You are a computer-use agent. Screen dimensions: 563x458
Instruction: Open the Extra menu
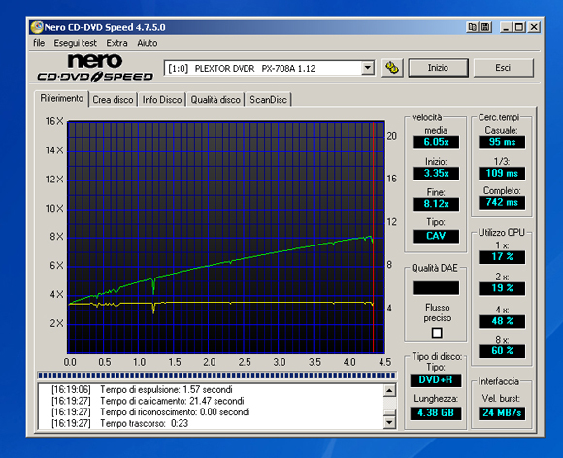click(x=116, y=43)
